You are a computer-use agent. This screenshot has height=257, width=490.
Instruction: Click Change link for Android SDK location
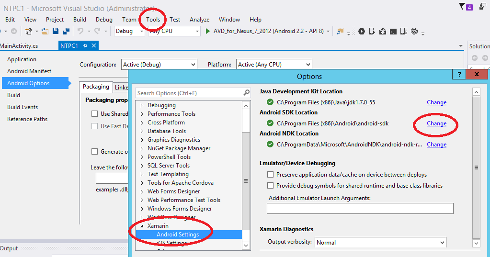(x=436, y=123)
